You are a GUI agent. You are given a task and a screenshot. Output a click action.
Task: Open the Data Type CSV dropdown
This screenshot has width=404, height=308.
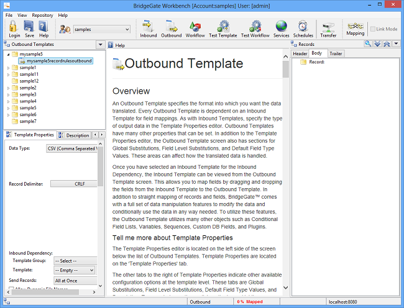[71, 148]
